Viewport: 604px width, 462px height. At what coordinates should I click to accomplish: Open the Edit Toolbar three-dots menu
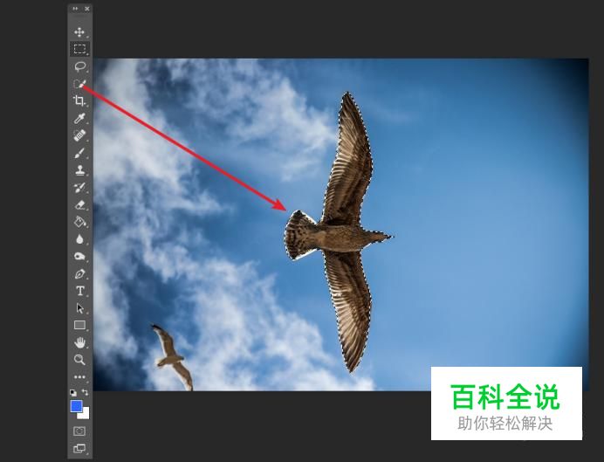79,376
